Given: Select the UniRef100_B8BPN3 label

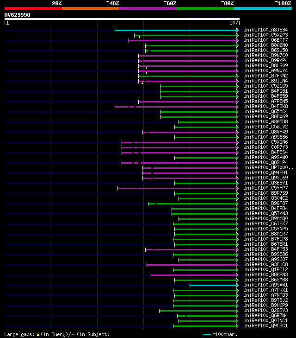Looking at the screenshot, I should click(x=265, y=274).
